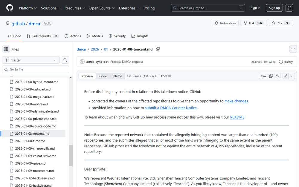Viewport: 299px width, 187px height.
Task: Open 2026-01-08-private-code.md in file tree
Action: (x=36, y=119)
